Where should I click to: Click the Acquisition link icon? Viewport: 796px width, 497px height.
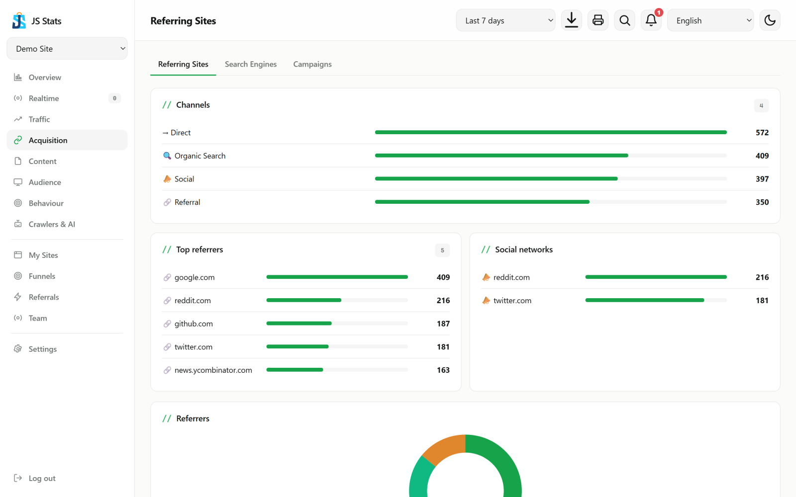[x=18, y=140]
